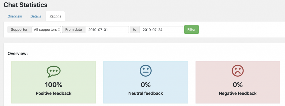Click the Overview: section heading
The height and width of the screenshot is (106, 285).
point(18,54)
